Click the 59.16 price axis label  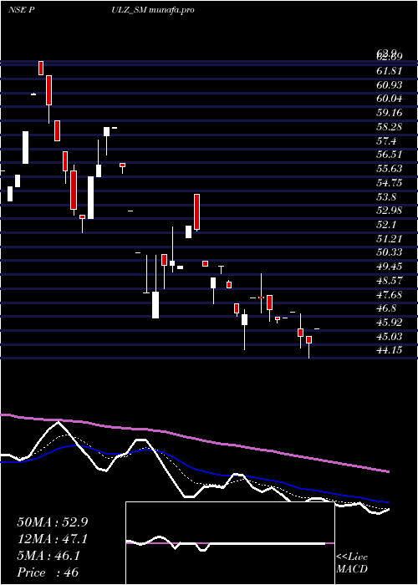click(x=390, y=113)
